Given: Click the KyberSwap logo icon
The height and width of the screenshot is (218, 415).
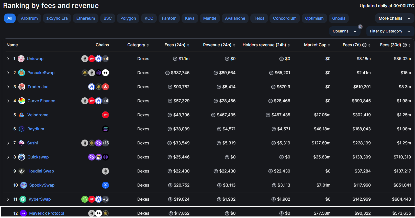Looking at the screenshot, I should pos(23,199).
